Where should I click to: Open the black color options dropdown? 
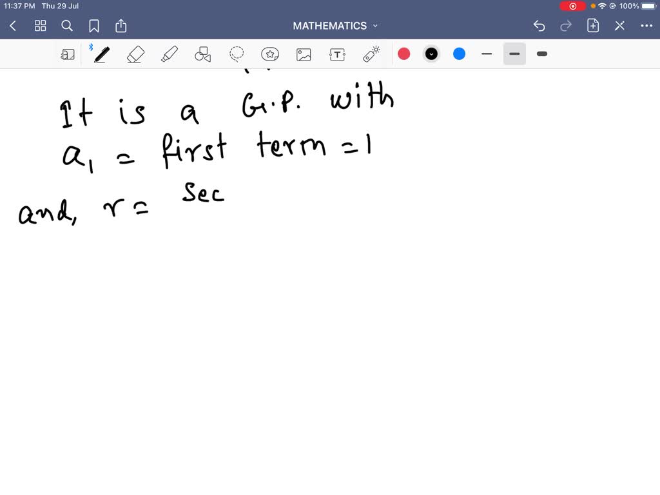[432, 54]
